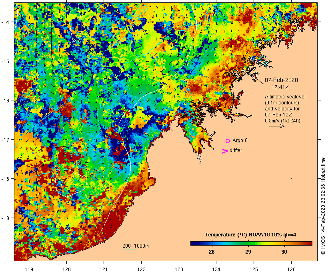Click the IMOS copyright timestamp text
Screen dimensions: 328x272
pyautogui.click(x=323, y=206)
